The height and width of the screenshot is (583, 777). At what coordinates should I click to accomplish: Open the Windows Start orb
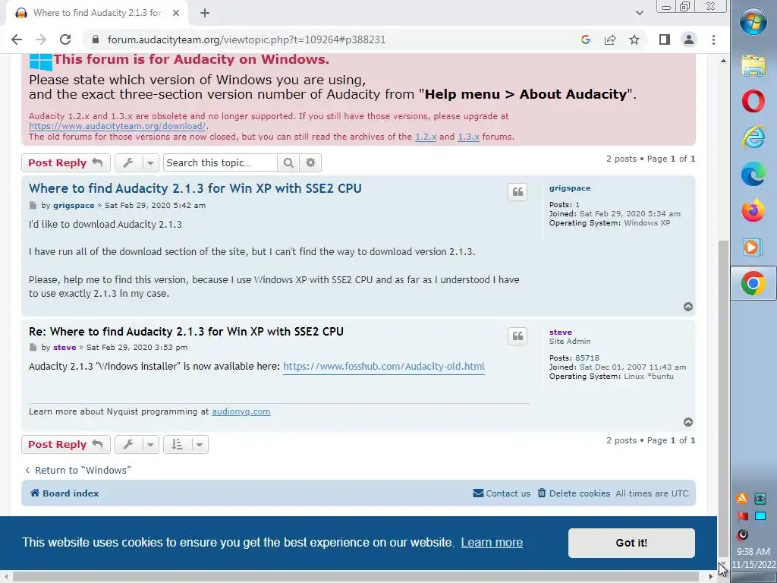coord(753,22)
